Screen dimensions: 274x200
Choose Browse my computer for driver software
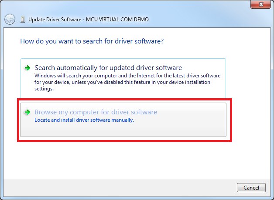[123, 120]
